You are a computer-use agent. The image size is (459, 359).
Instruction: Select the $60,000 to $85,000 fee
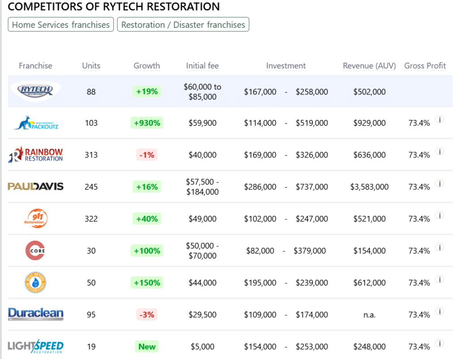pyautogui.click(x=202, y=91)
